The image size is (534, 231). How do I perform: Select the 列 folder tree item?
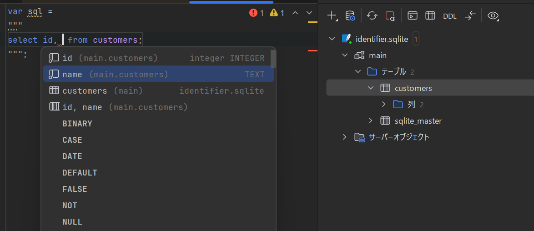pyautogui.click(x=411, y=104)
